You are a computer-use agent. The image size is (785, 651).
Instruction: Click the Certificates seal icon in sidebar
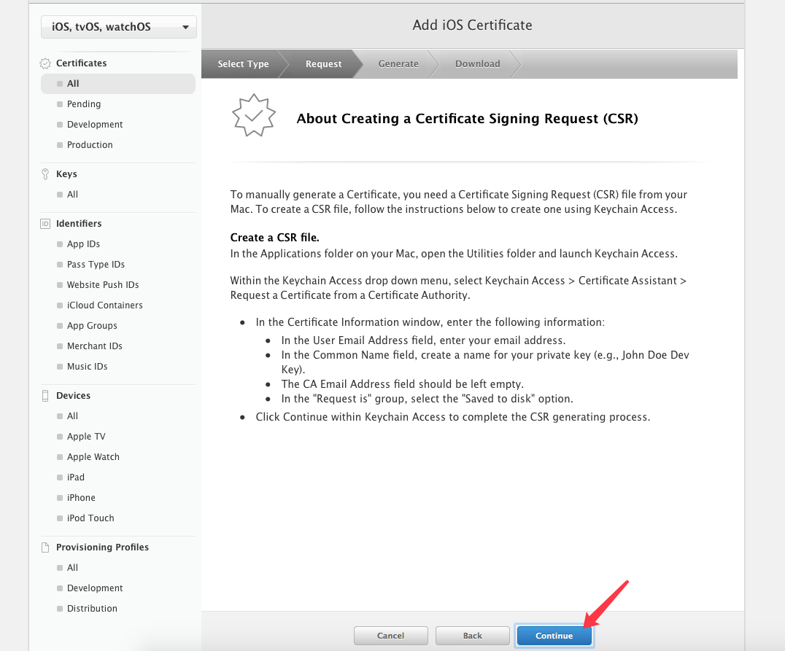point(45,63)
